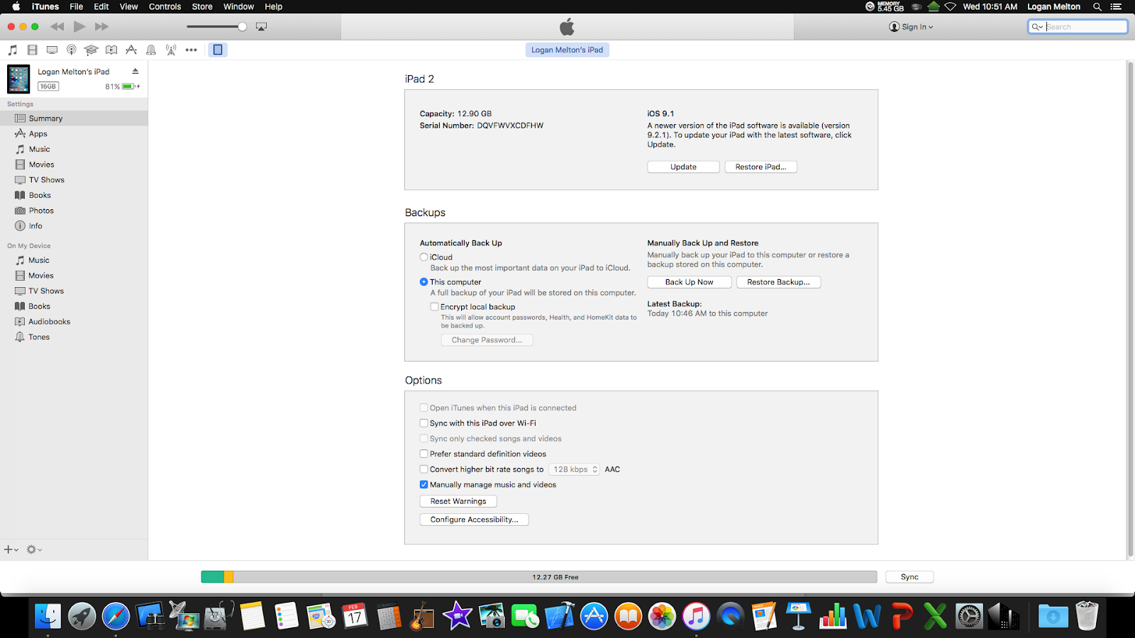1135x638 pixels.
Task: Launch iMovie from the Dock
Action: (x=457, y=616)
